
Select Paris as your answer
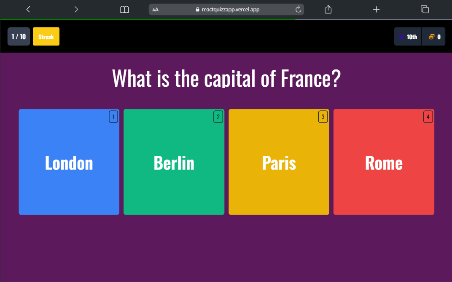click(279, 162)
